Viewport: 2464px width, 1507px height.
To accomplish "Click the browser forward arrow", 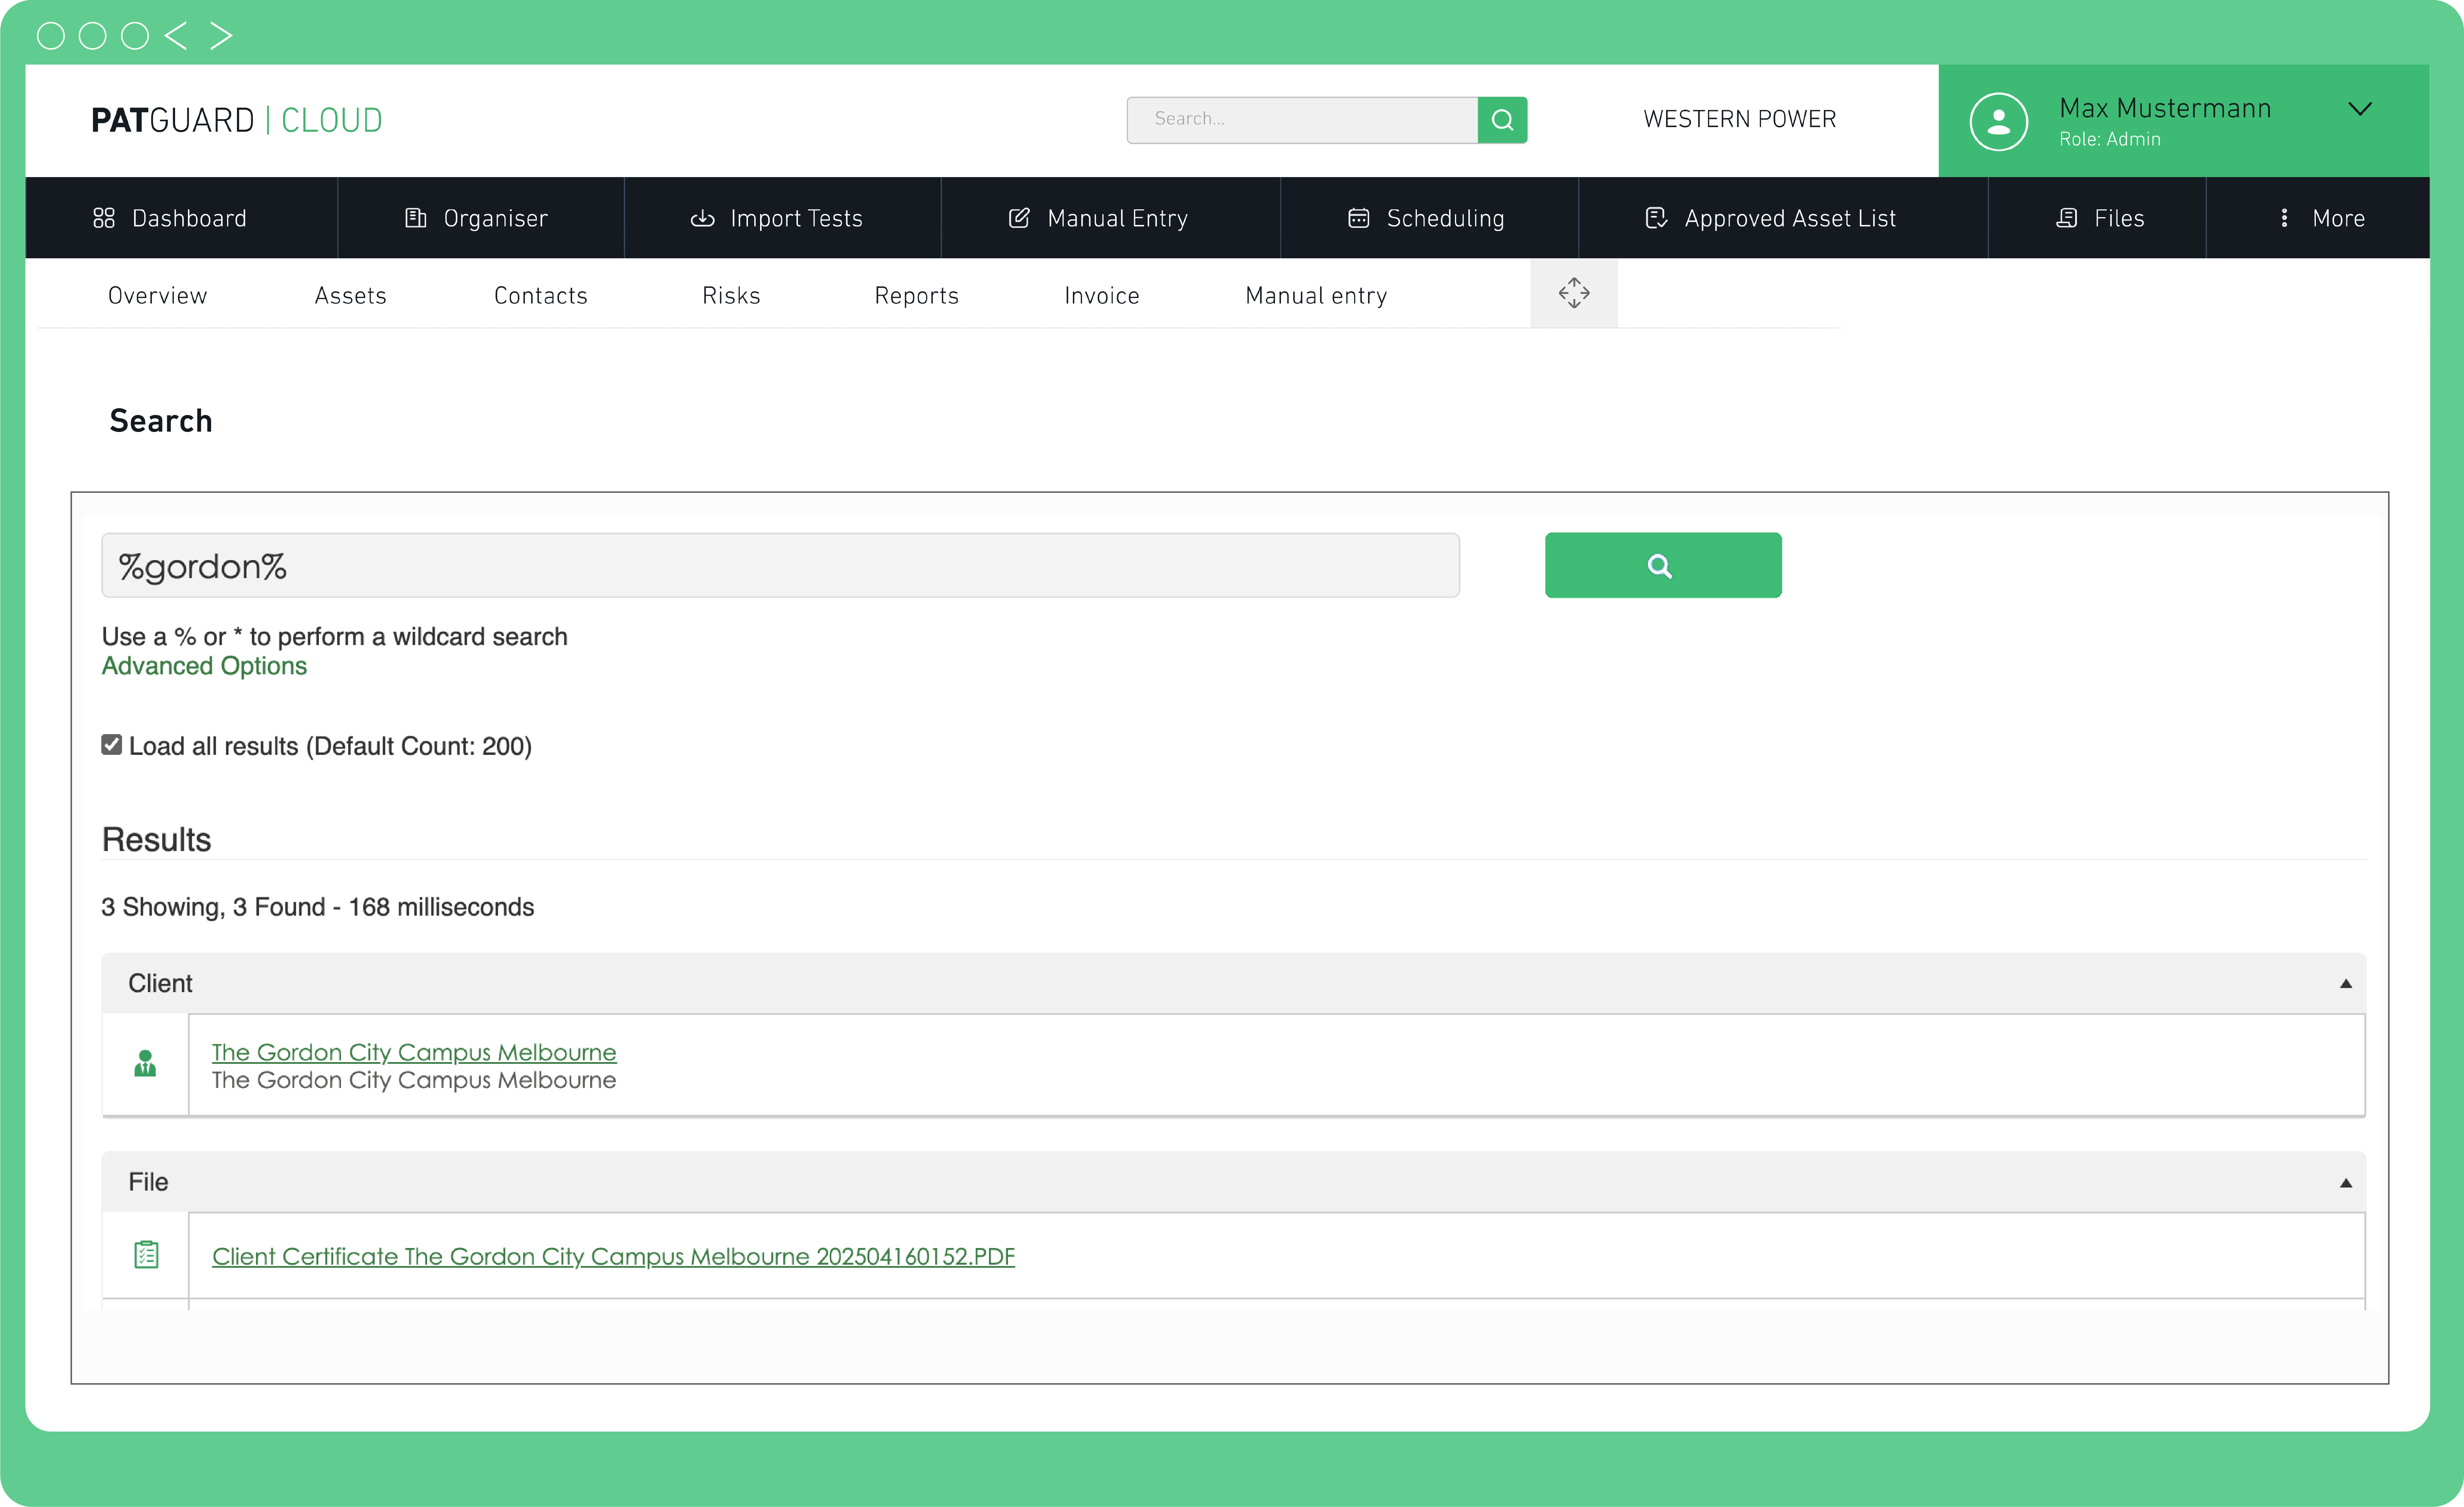I will [221, 36].
